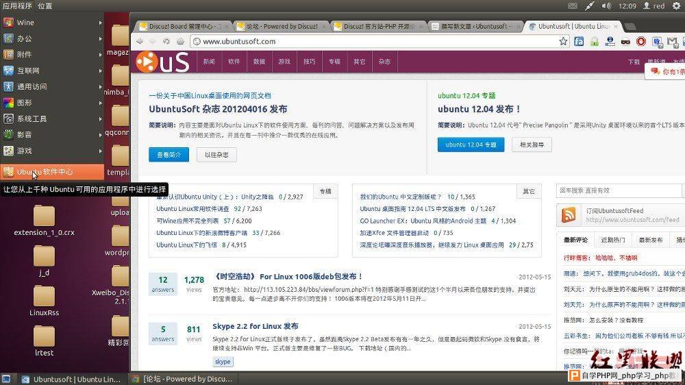Image resolution: width=685 pixels, height=385 pixels.
Task: Click the green padlock extension icon
Action: pos(594,42)
